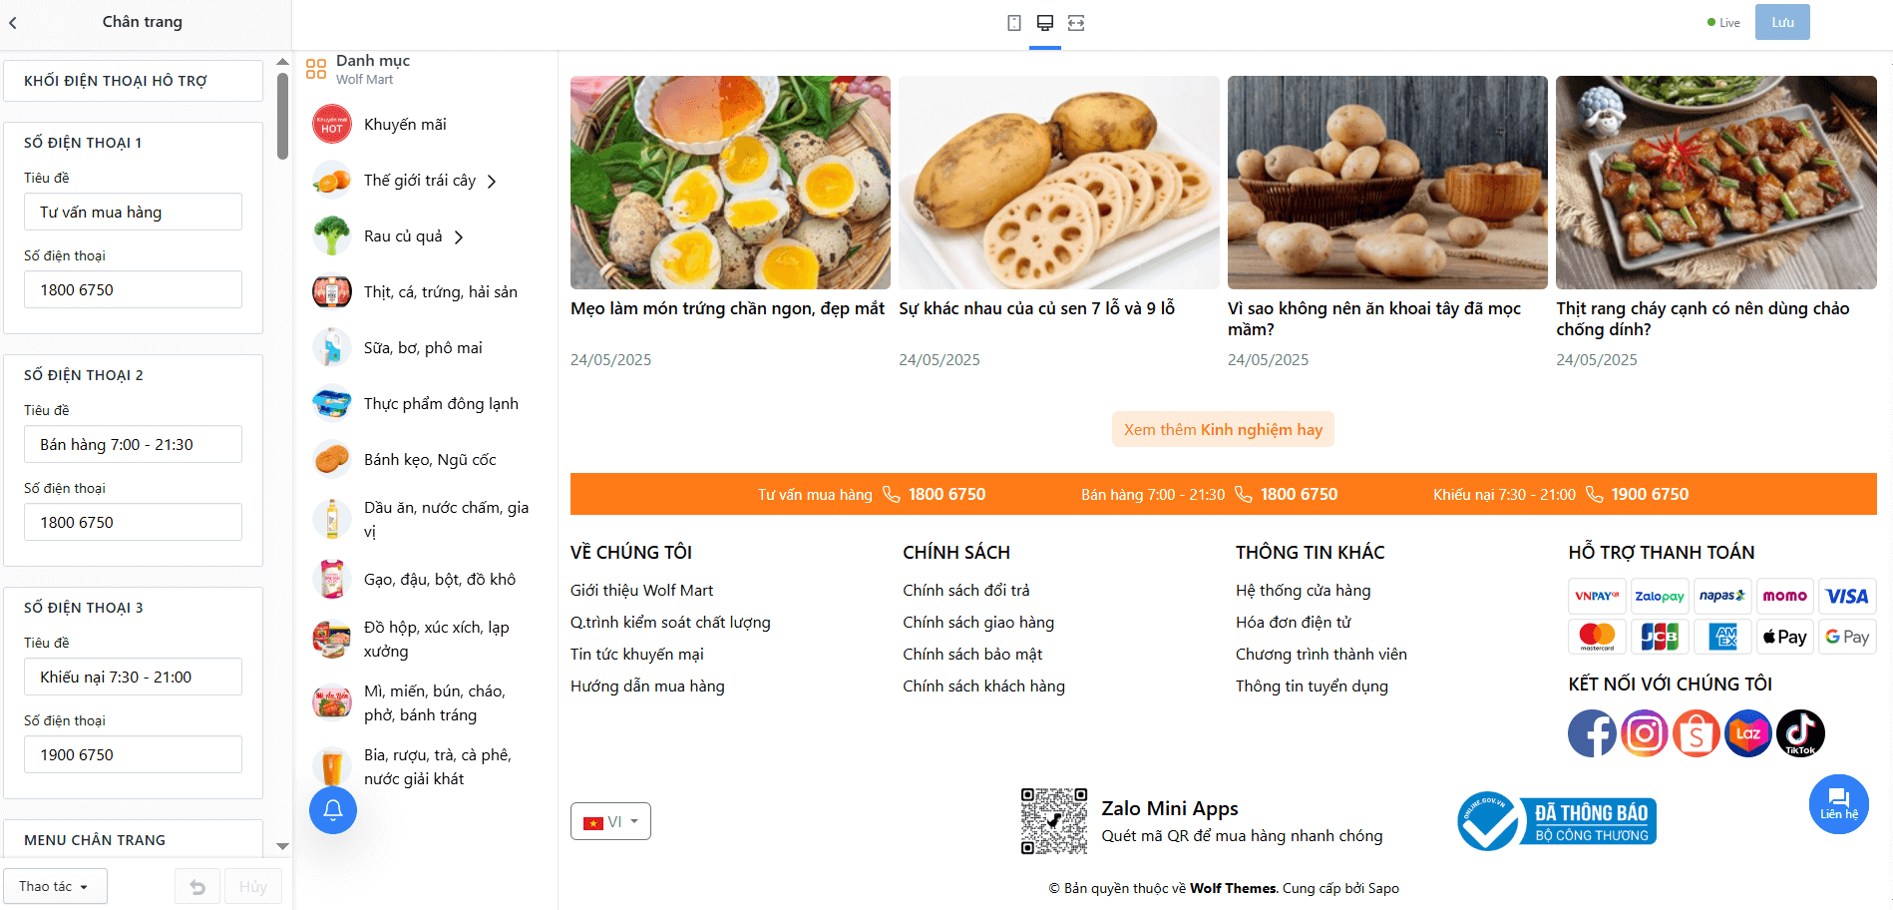Open Giới thiệu Wolf Mart link

pyautogui.click(x=642, y=591)
